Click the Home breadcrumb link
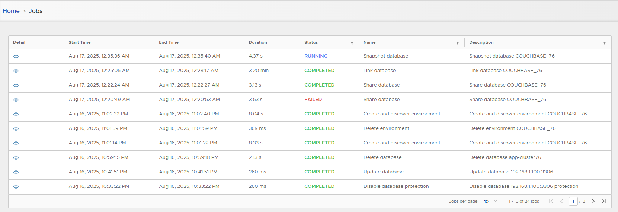618x212 pixels. point(11,11)
